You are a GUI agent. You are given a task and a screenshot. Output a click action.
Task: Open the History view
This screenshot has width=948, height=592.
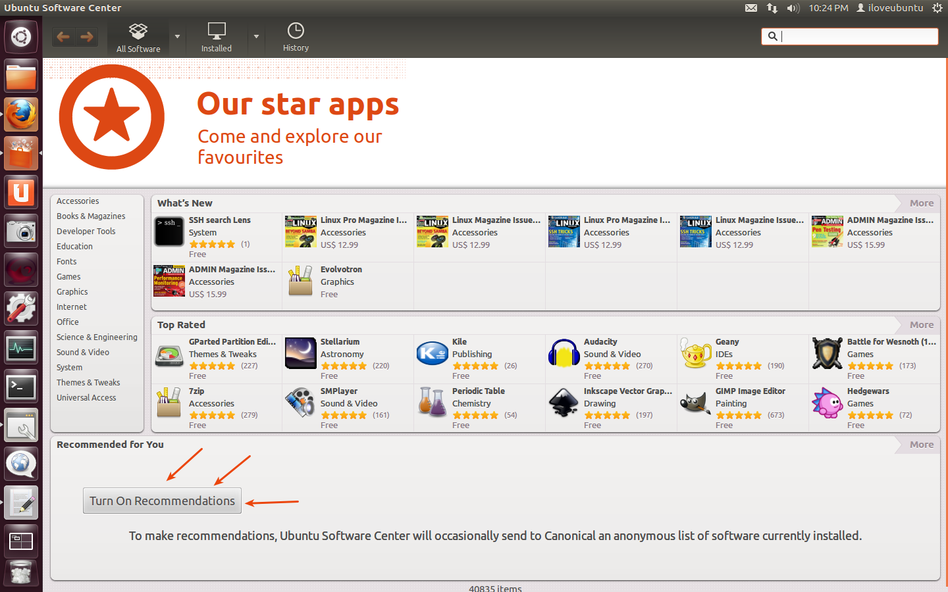[x=296, y=37]
